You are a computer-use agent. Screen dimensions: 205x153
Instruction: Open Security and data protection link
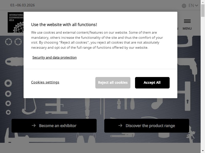(54, 57)
